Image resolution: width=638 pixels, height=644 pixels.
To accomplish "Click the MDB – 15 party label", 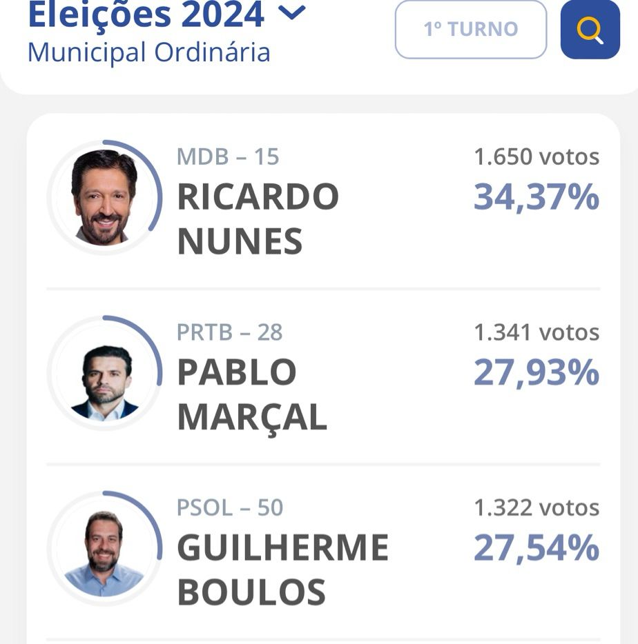I will 228,157.
